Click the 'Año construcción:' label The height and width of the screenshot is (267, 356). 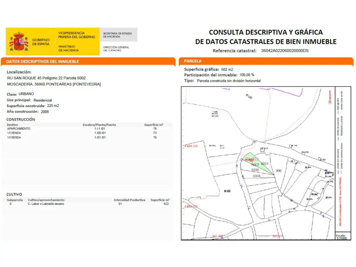tap(23, 112)
